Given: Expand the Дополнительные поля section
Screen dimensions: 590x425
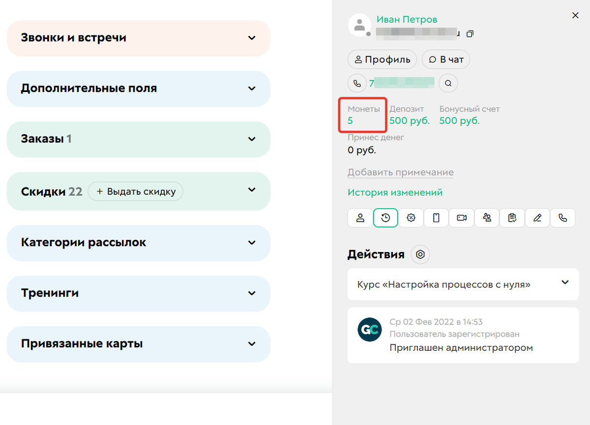Looking at the screenshot, I should tap(138, 89).
